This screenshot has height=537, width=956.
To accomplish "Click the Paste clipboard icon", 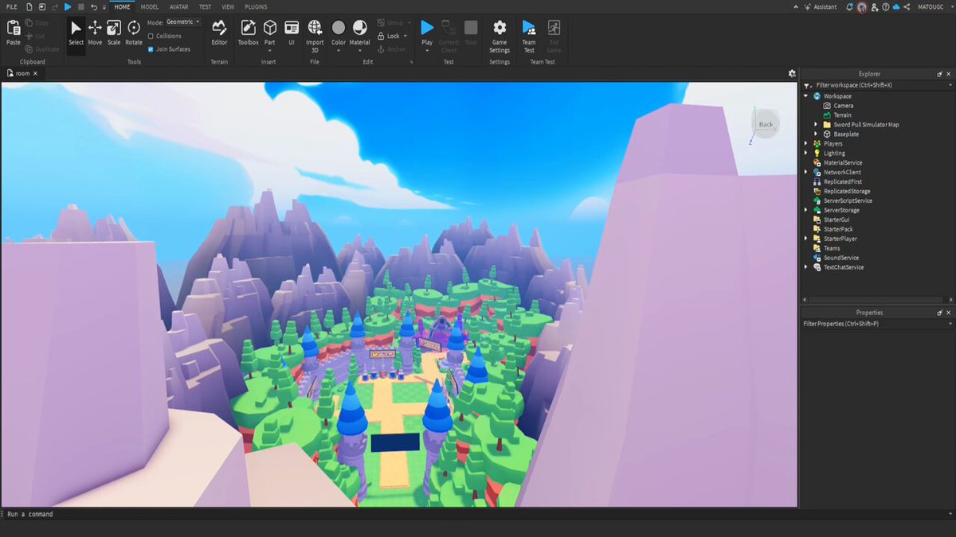I will pyautogui.click(x=14, y=33).
